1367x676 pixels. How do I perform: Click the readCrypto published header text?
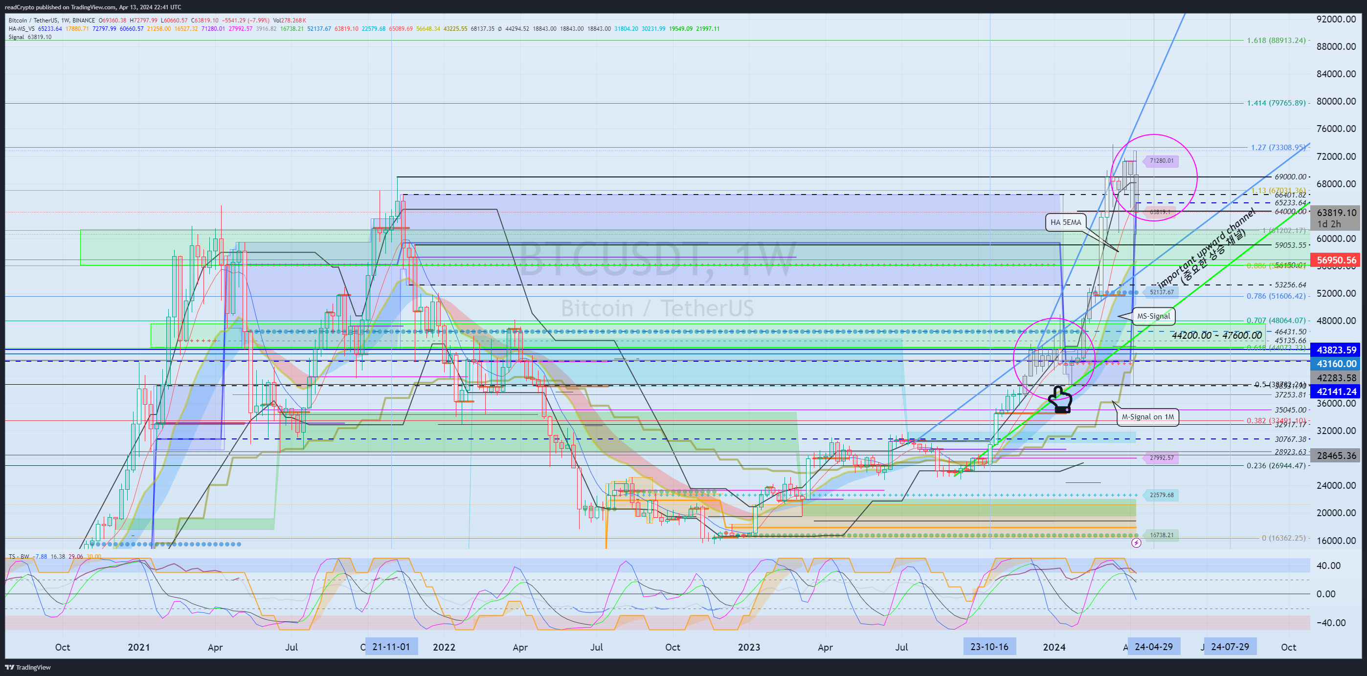pyautogui.click(x=93, y=7)
